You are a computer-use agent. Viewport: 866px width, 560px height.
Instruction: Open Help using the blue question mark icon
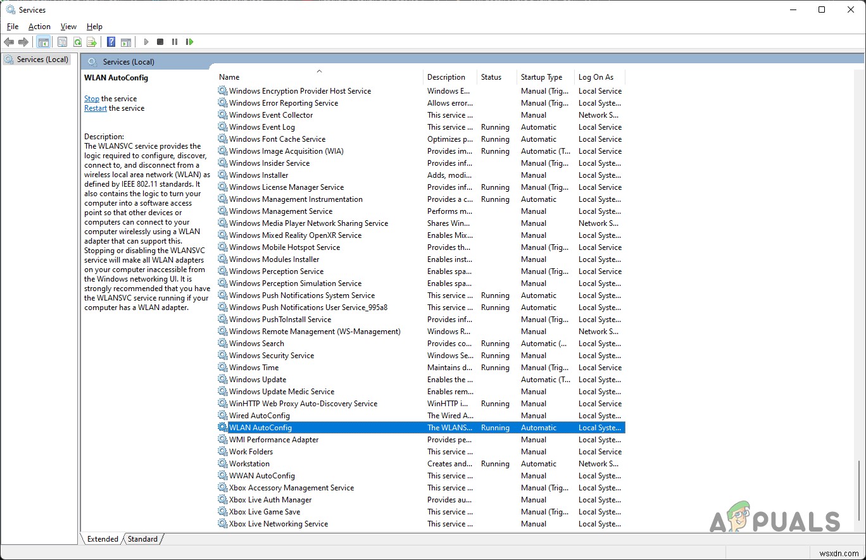tap(111, 42)
